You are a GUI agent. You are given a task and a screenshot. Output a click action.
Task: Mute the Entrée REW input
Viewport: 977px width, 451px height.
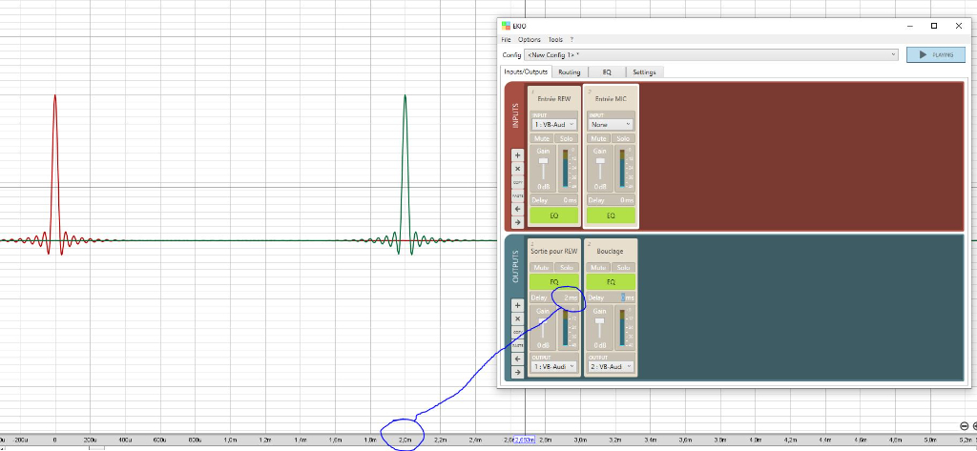point(541,139)
